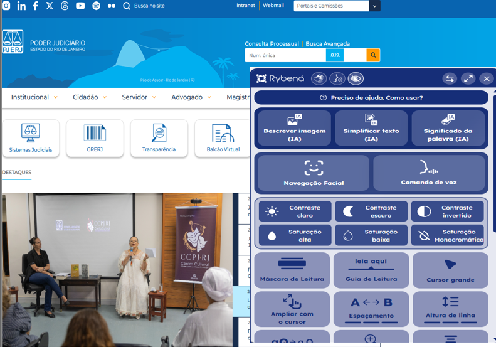Click the Rybená voice reader icon
The image size is (496, 347).
click(x=337, y=78)
